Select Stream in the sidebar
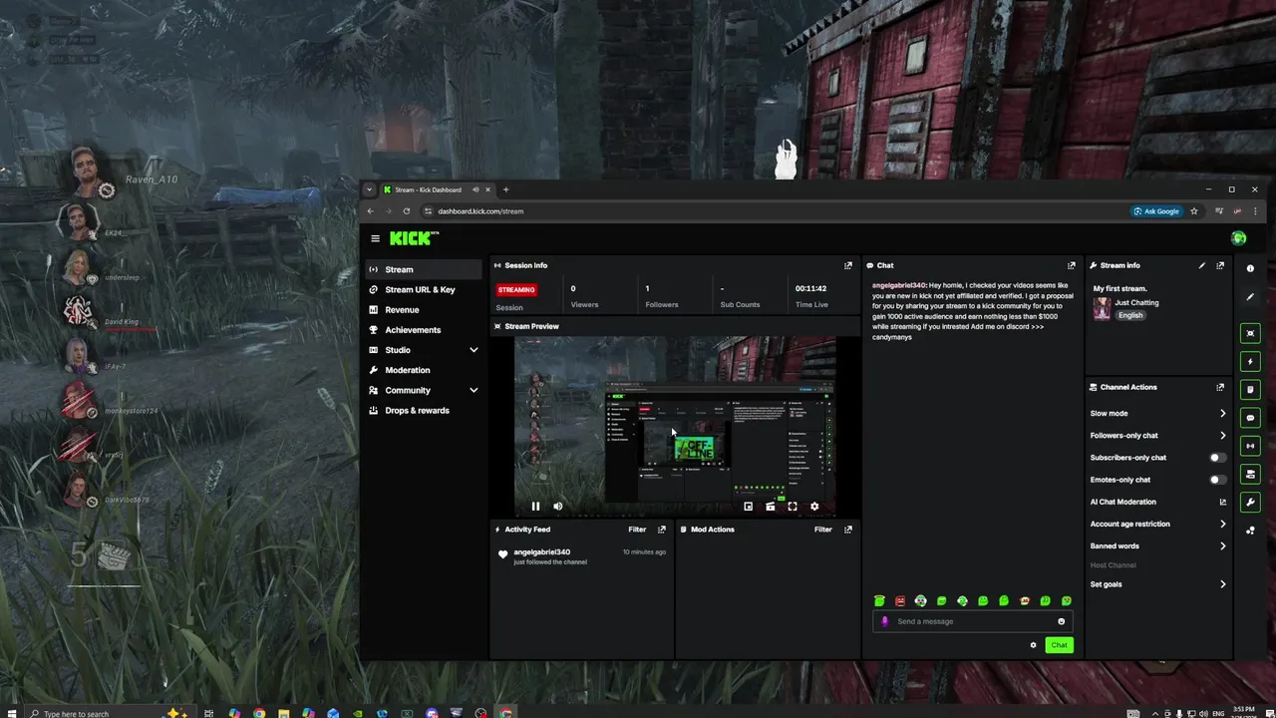The width and height of the screenshot is (1276, 718). pyautogui.click(x=424, y=269)
